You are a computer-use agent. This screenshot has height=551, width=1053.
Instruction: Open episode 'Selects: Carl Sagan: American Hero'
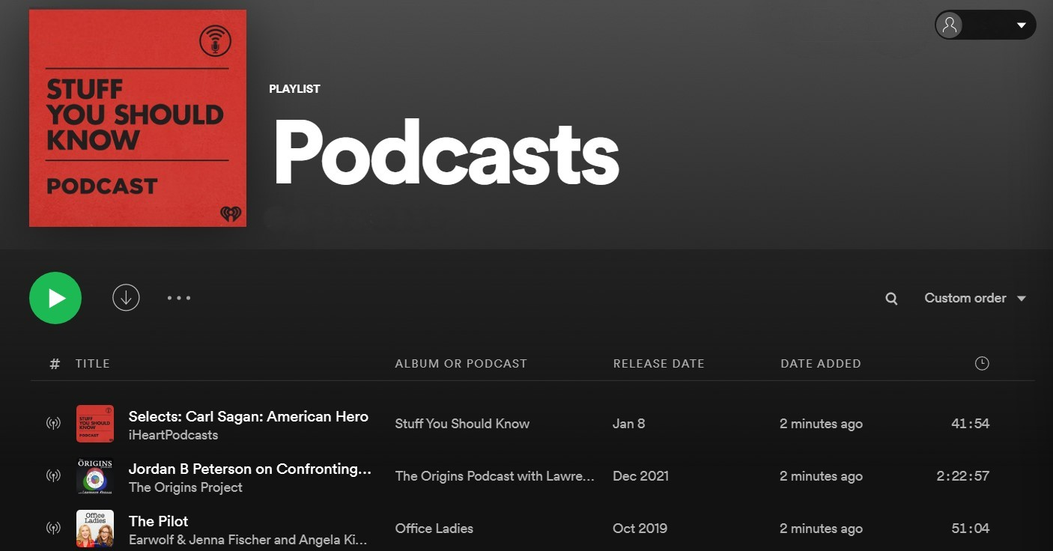coord(249,416)
